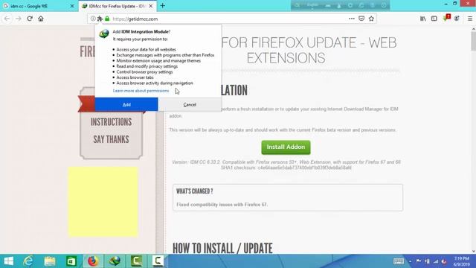Click the Firefox taskbar icon
This screenshot has width=476, height=268.
[x=93, y=261]
